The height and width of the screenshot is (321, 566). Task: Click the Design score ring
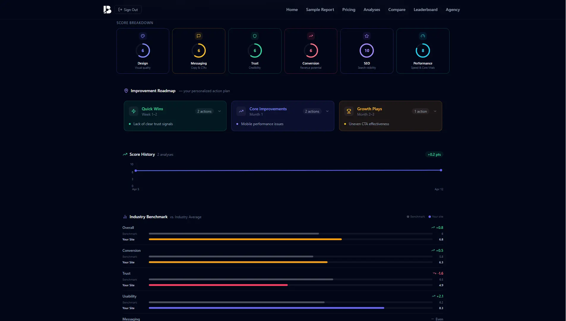click(x=143, y=51)
